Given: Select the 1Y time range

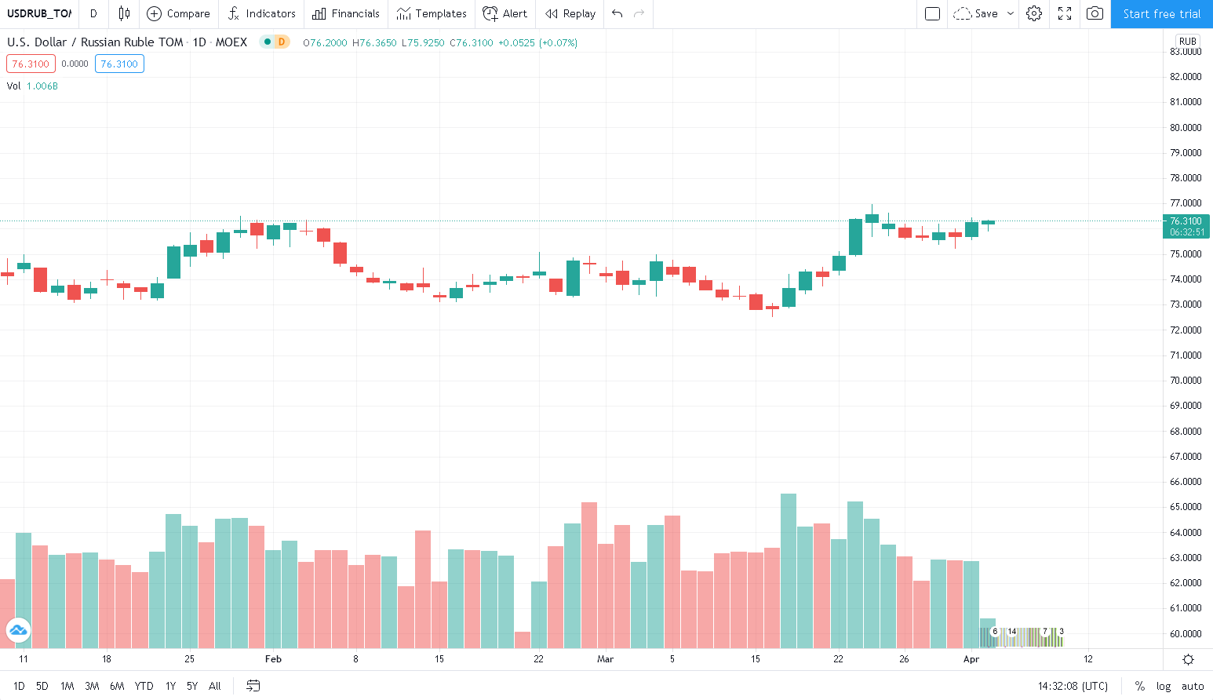Looking at the screenshot, I should (170, 686).
